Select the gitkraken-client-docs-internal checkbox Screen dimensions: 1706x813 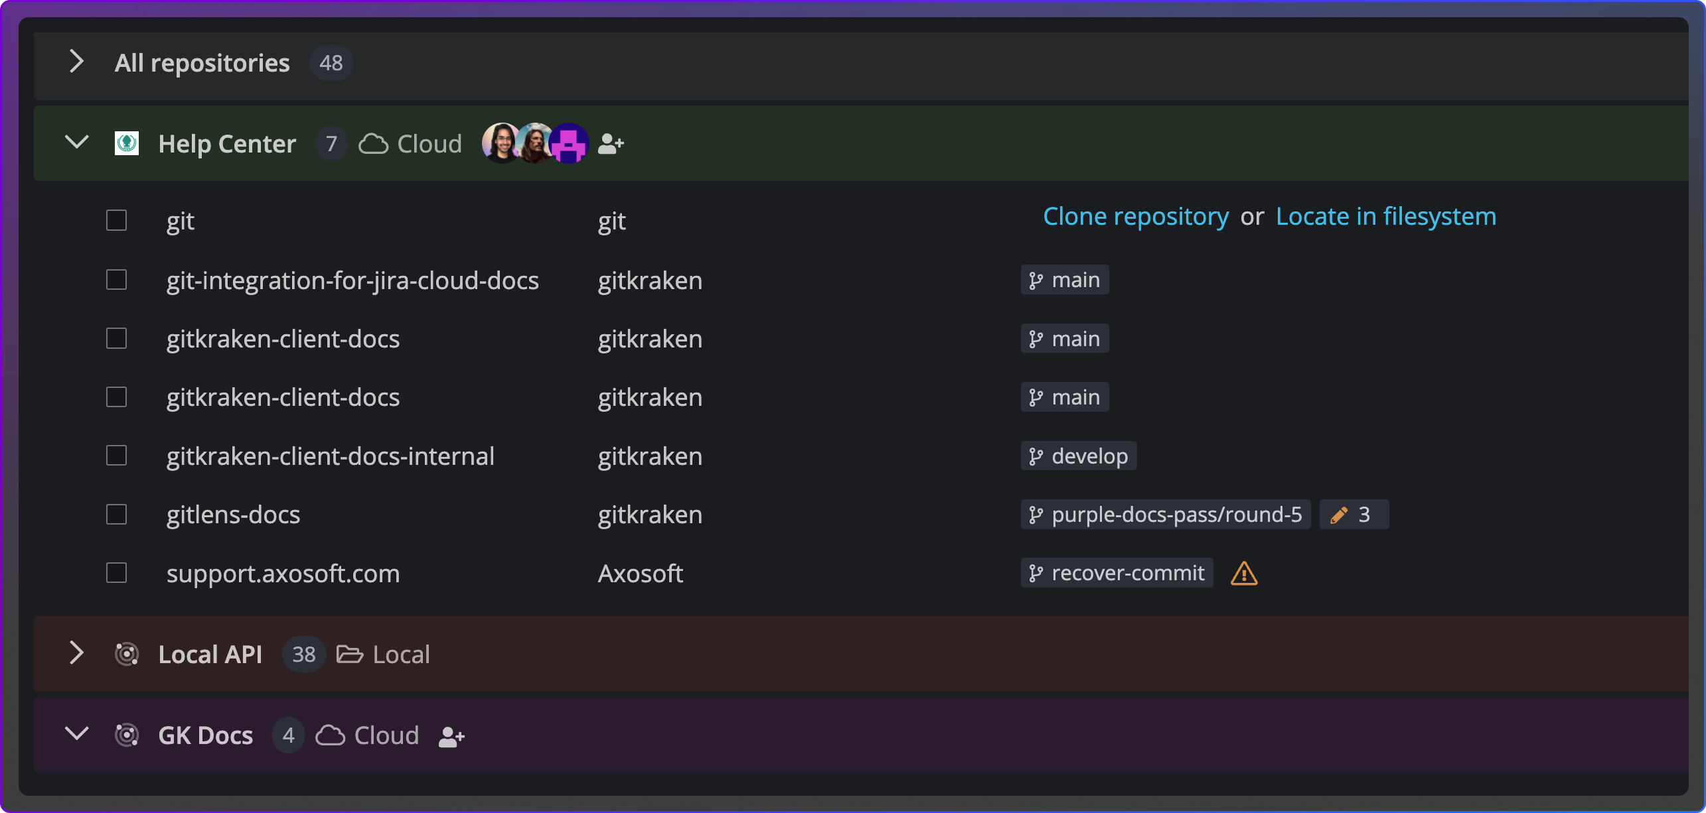tap(116, 455)
